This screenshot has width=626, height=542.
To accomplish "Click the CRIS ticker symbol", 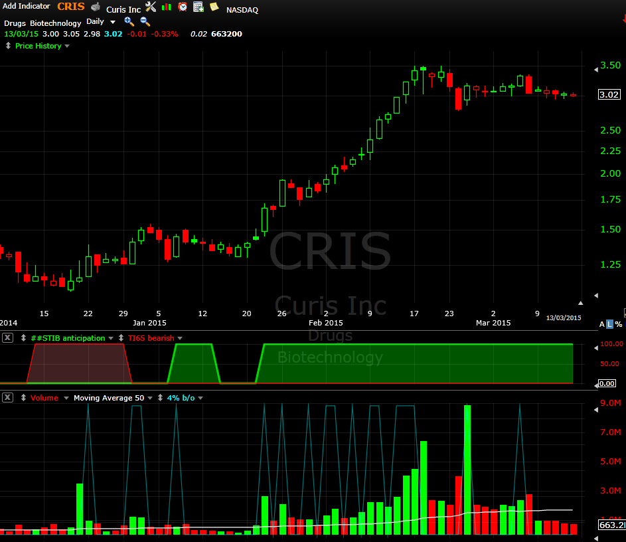I will pyautogui.click(x=70, y=7).
